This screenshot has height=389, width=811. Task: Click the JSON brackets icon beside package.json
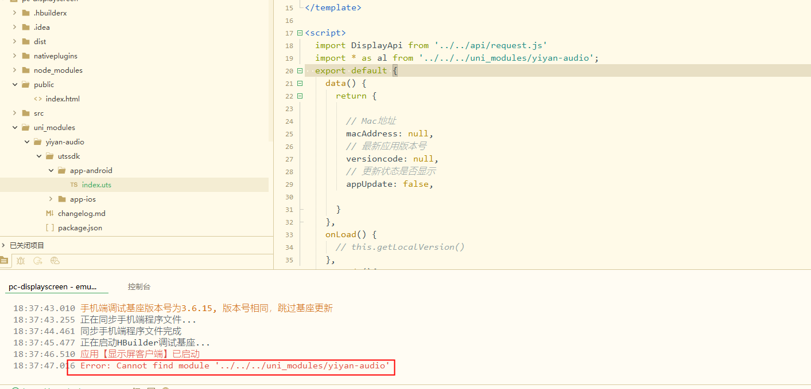tap(50, 228)
